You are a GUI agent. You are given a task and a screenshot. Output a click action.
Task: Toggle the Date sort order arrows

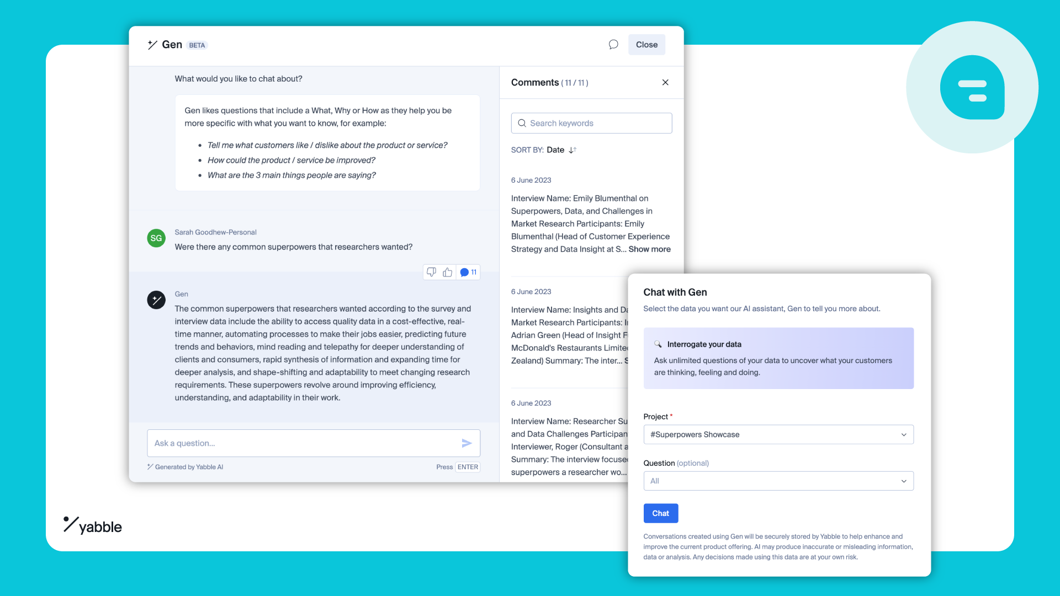(x=573, y=150)
